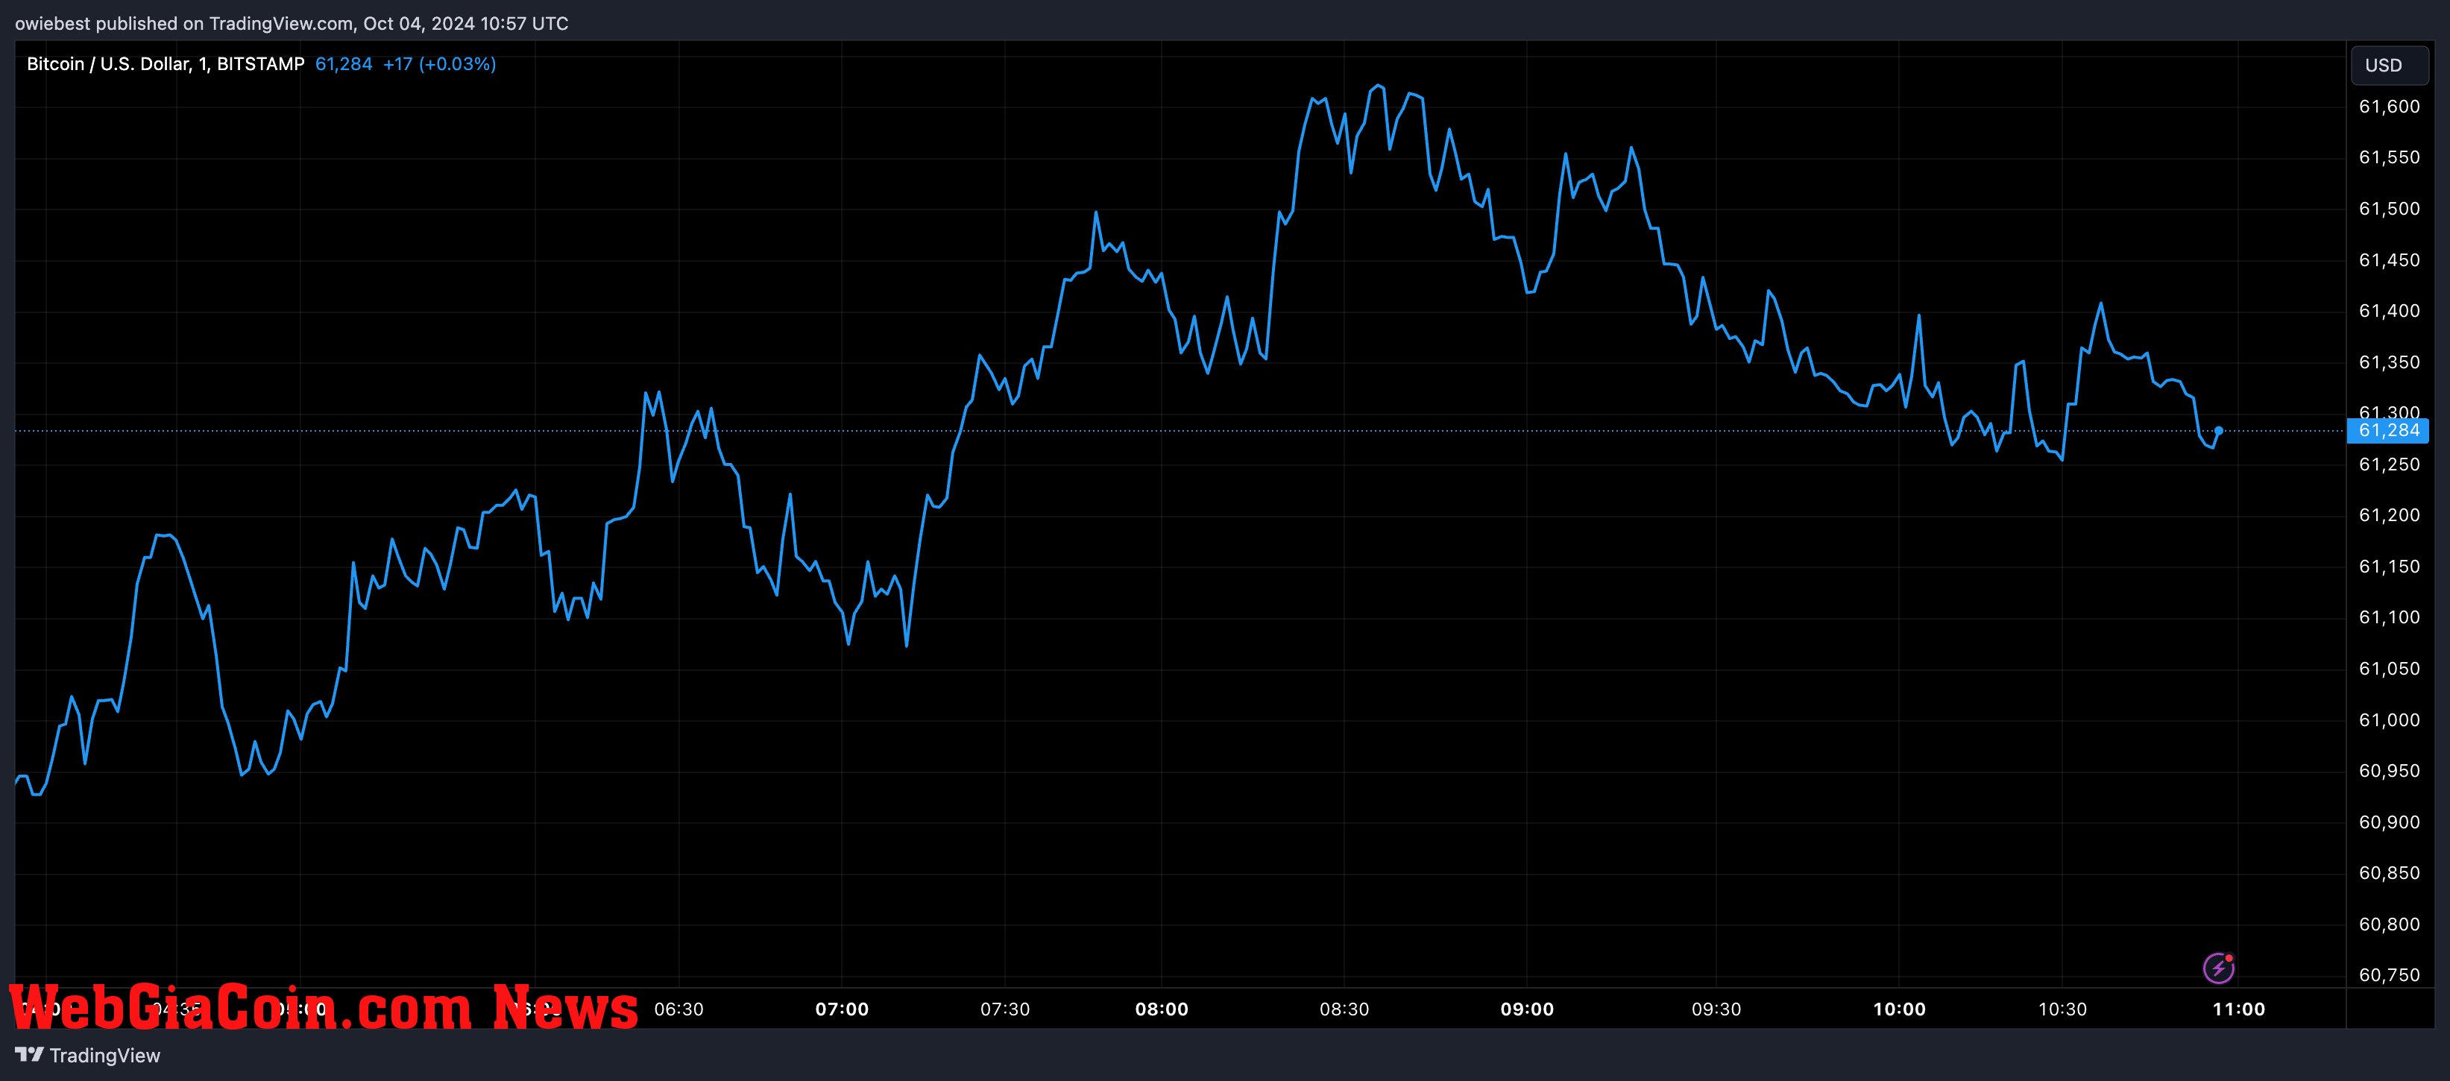Click the 61,350 price axis label
The width and height of the screenshot is (2450, 1081).
pos(2389,362)
